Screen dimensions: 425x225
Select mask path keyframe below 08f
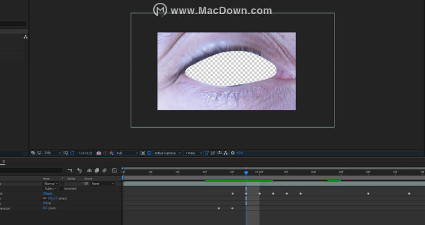368,193
